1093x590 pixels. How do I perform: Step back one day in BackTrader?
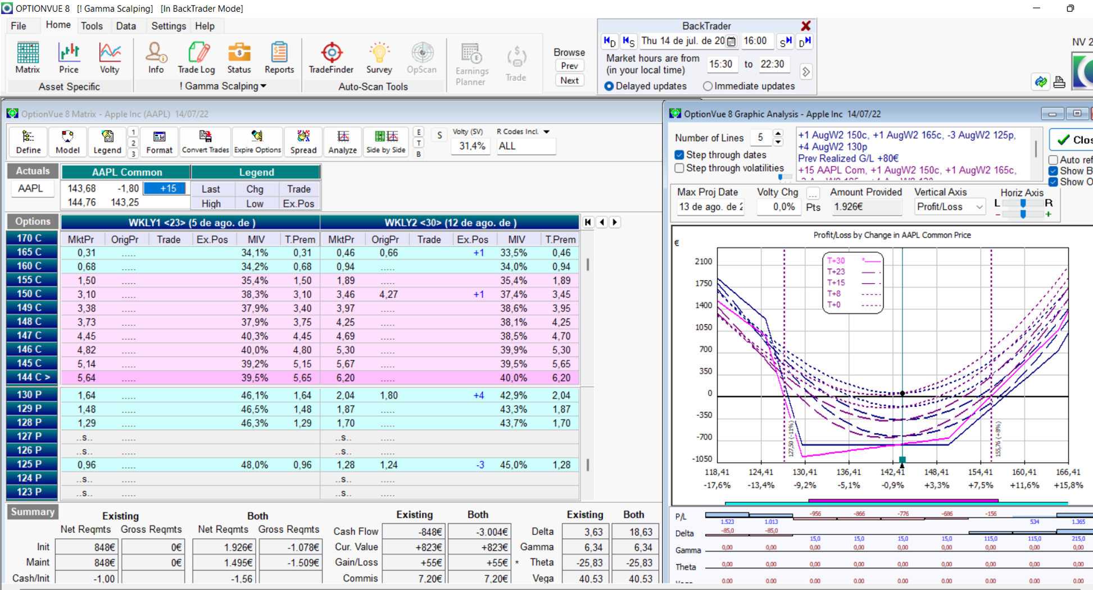[x=610, y=42]
